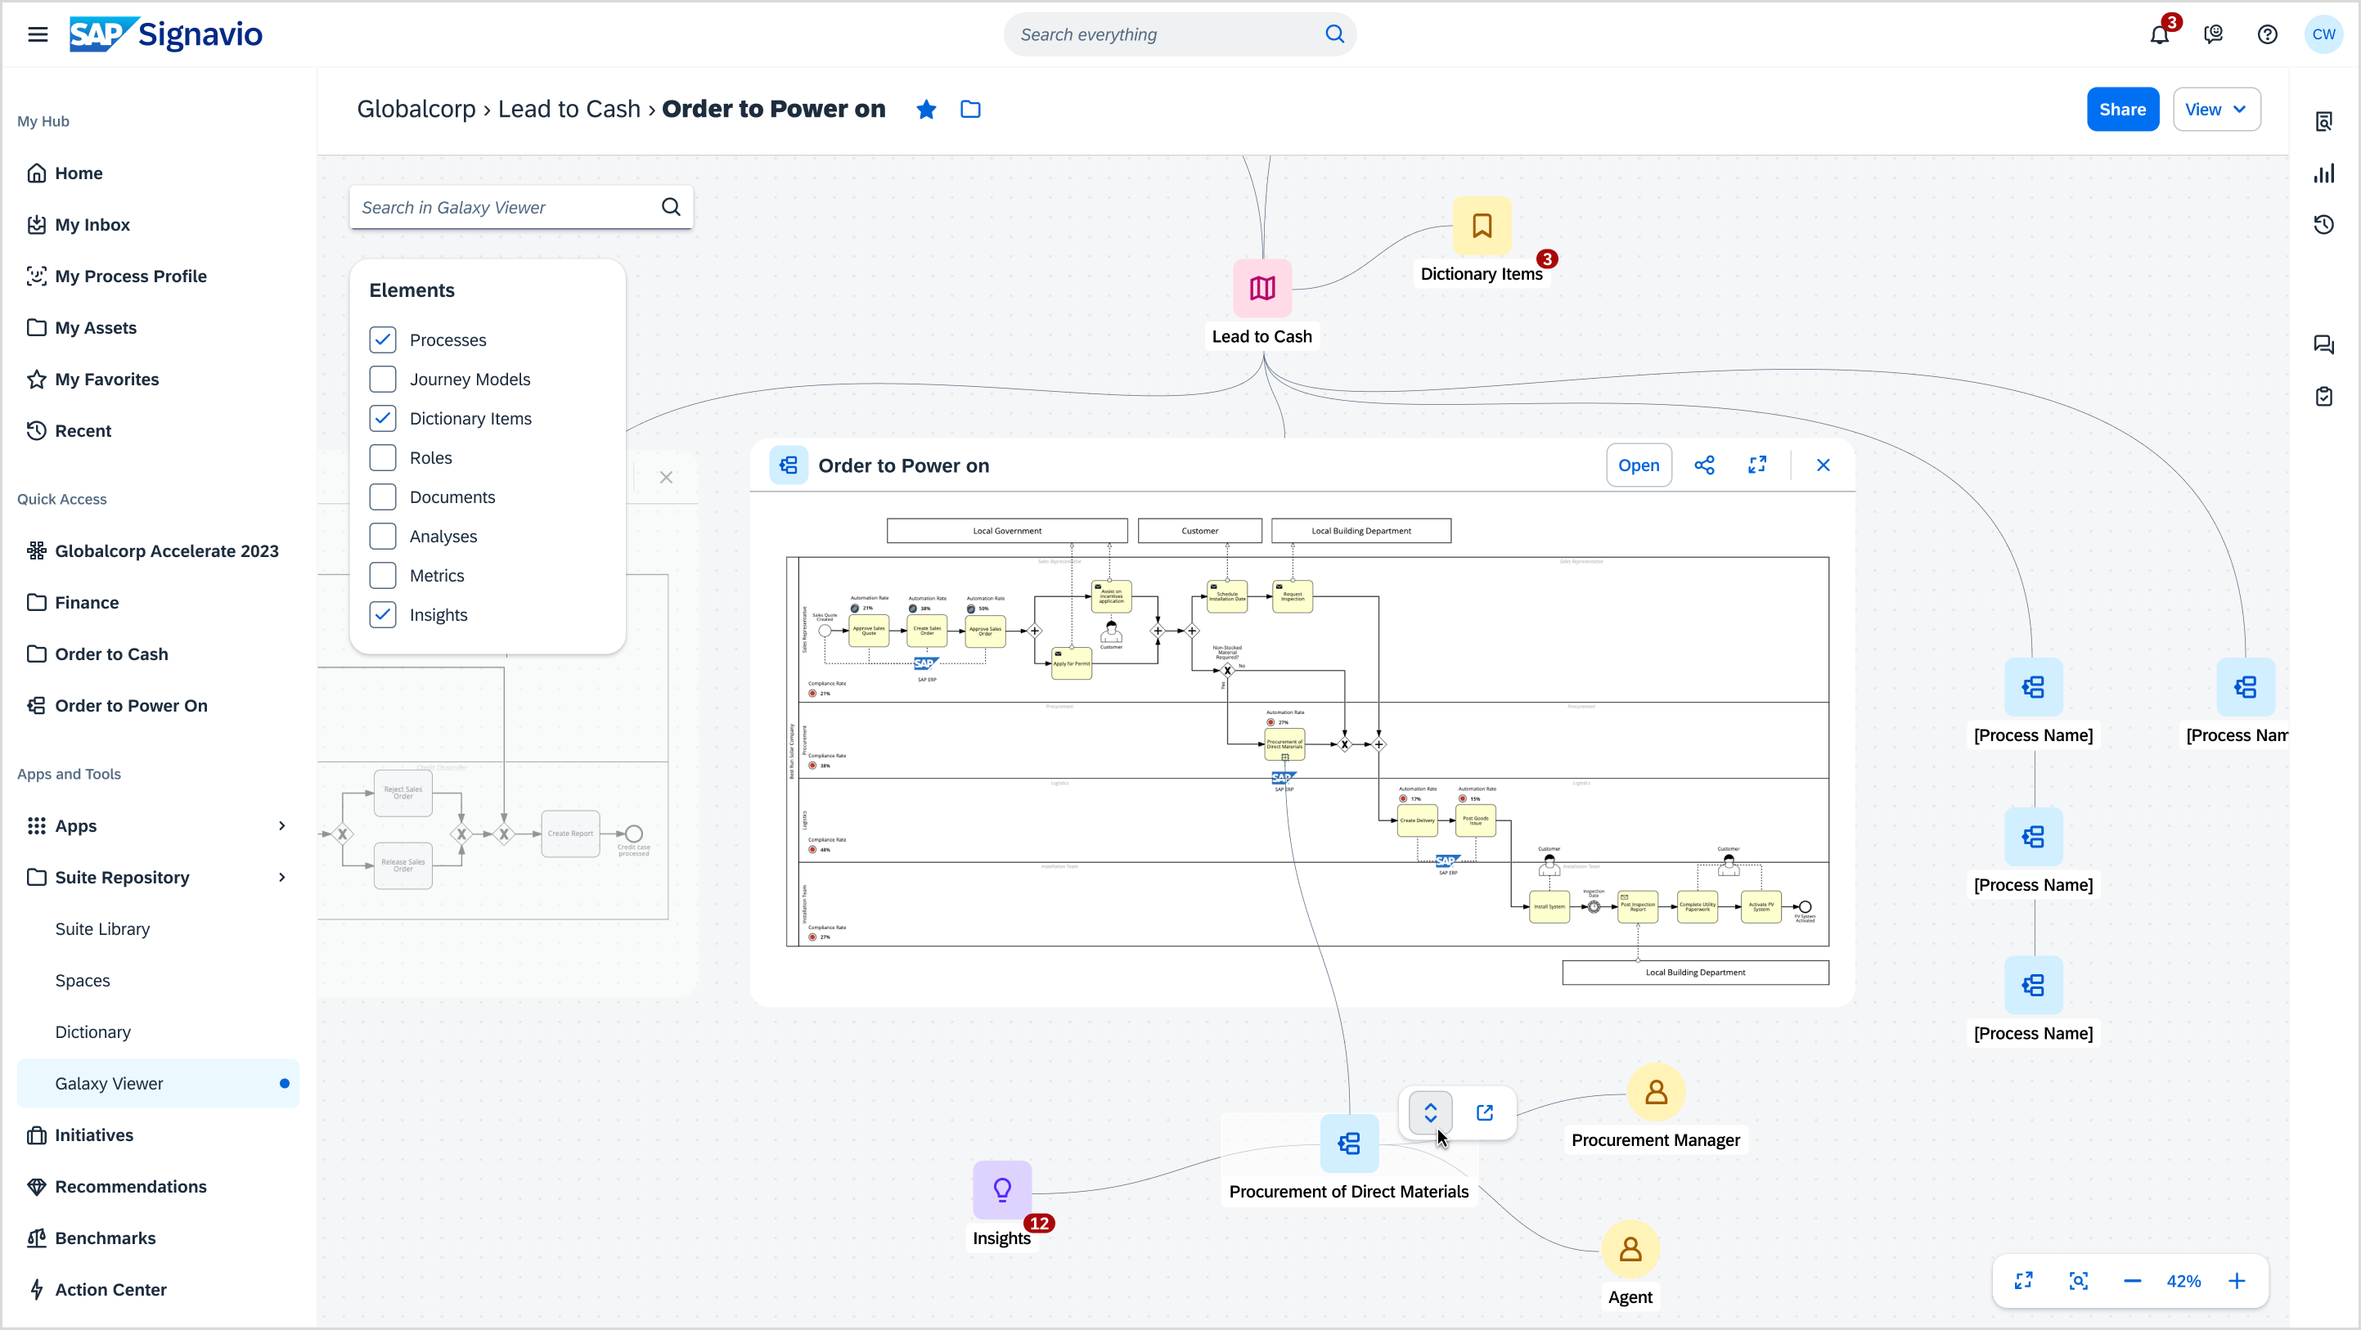Uncheck the Insights checkbox
The width and height of the screenshot is (2361, 1330).
click(x=382, y=615)
